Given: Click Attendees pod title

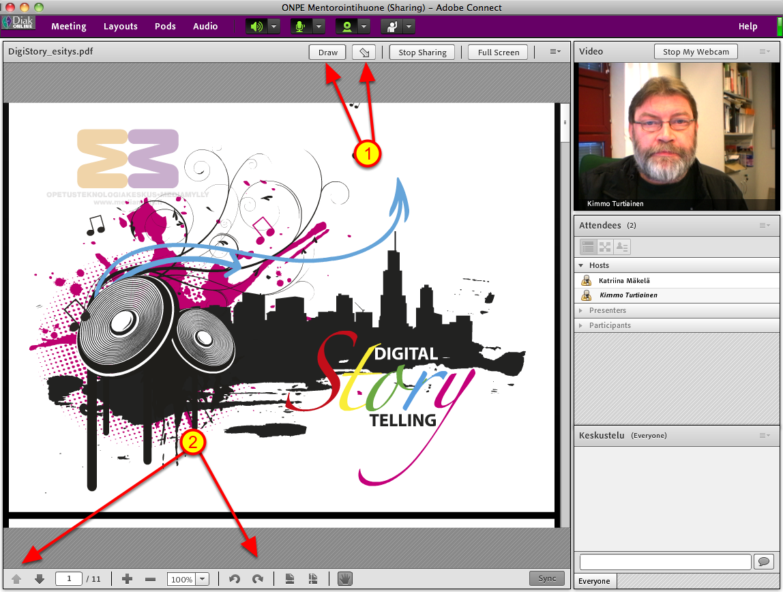Looking at the screenshot, I should [600, 226].
